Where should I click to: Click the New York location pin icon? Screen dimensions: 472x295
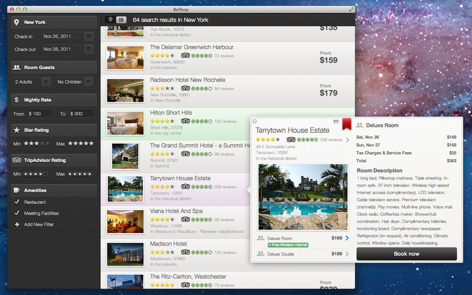tap(17, 22)
